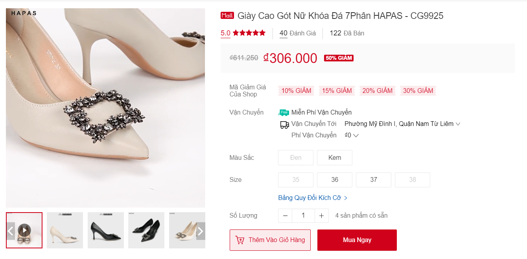Select the black heel thumbnail image
This screenshot has height=259, width=527.
click(106, 230)
